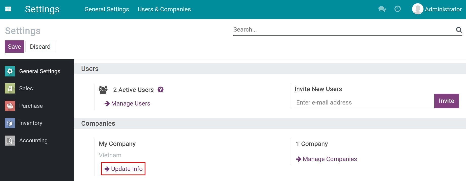This screenshot has height=181, width=466.
Task: Open the General Settings top menu
Action: 107,9
